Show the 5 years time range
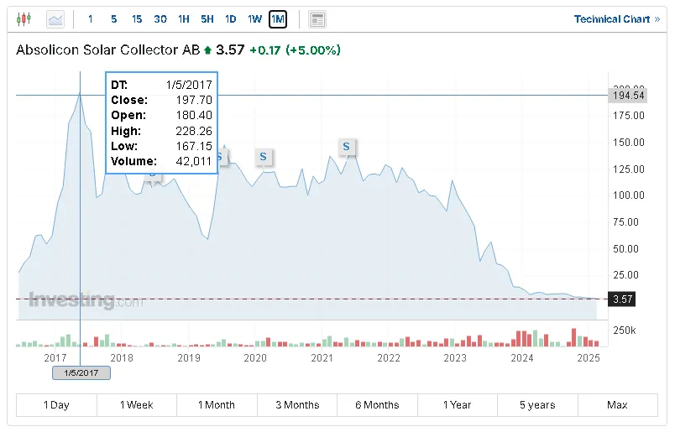Screen dimensions: 675x432 [x=537, y=405]
